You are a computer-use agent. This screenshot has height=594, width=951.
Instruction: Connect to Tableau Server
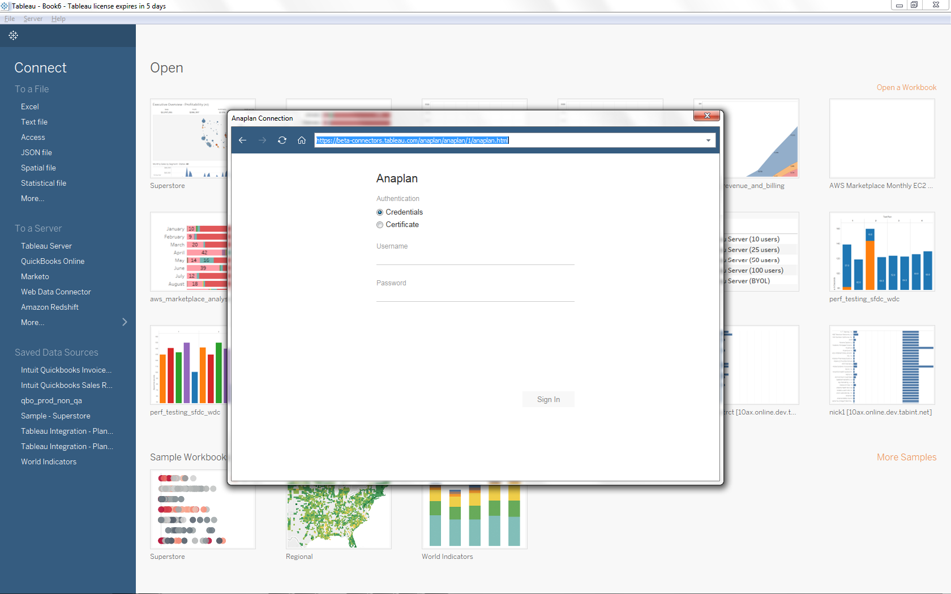46,246
